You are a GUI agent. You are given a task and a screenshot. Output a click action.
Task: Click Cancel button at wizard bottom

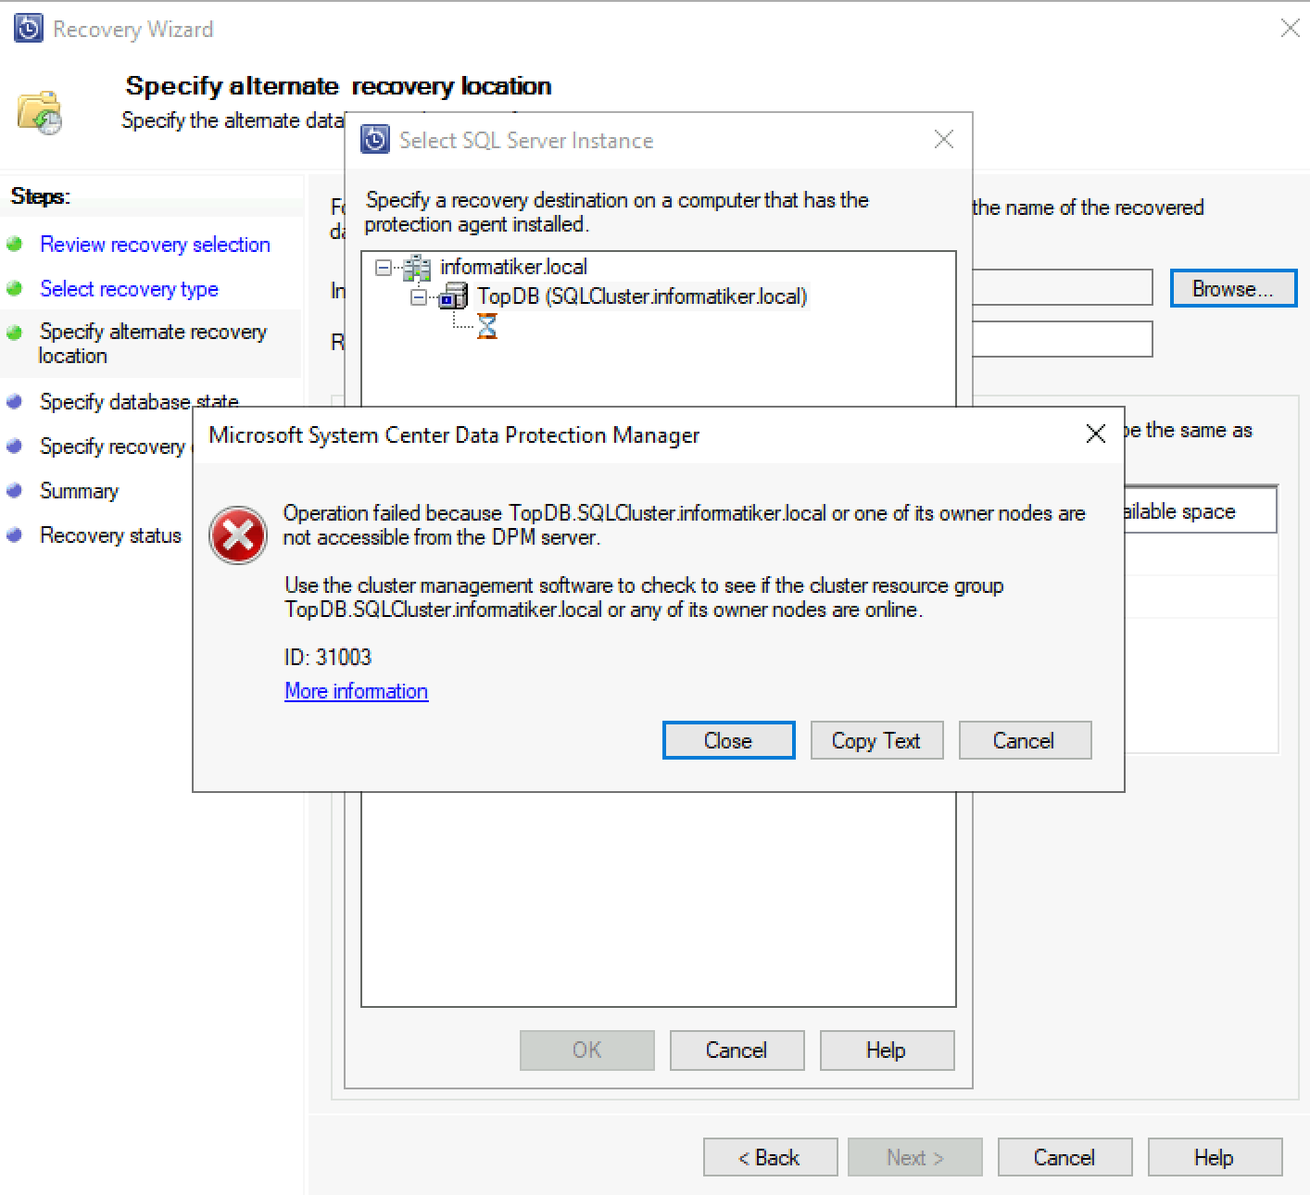click(1064, 1157)
